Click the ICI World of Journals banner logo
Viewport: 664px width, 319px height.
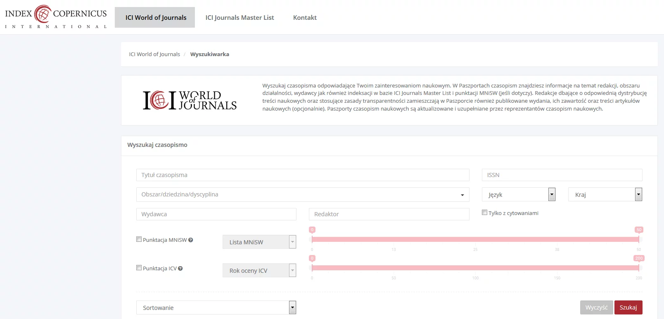(x=190, y=100)
